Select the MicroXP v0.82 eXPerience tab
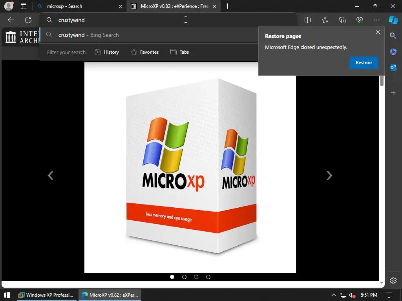 point(173,6)
